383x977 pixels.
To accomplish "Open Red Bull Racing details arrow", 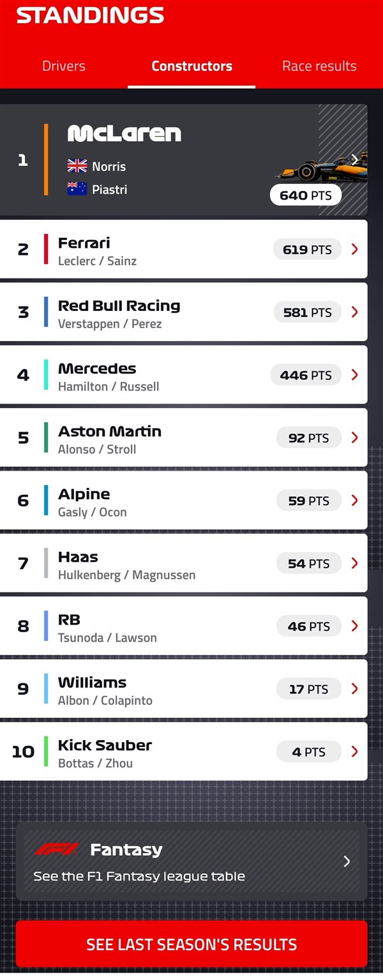I will click(x=355, y=312).
